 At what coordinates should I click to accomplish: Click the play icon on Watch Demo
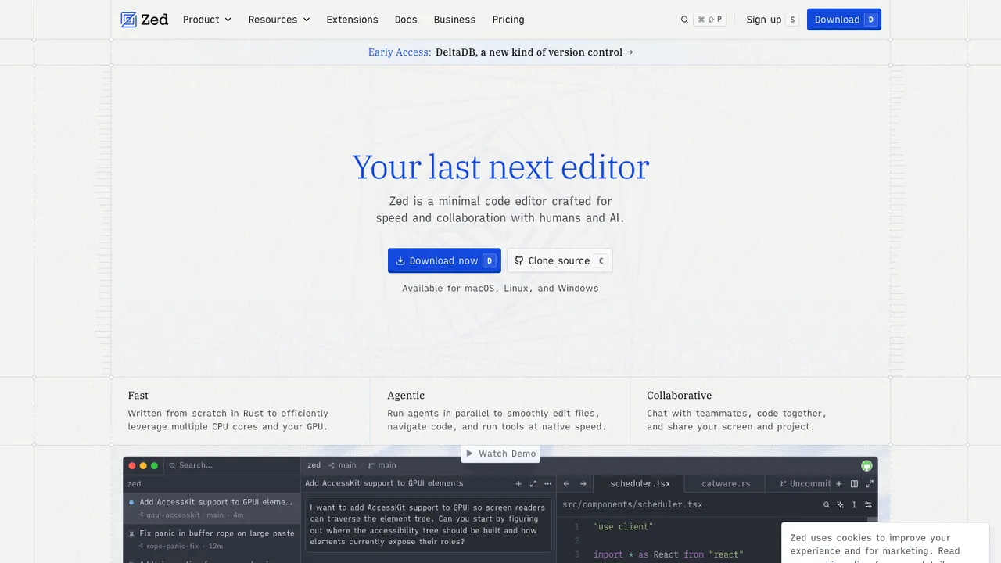click(x=469, y=454)
